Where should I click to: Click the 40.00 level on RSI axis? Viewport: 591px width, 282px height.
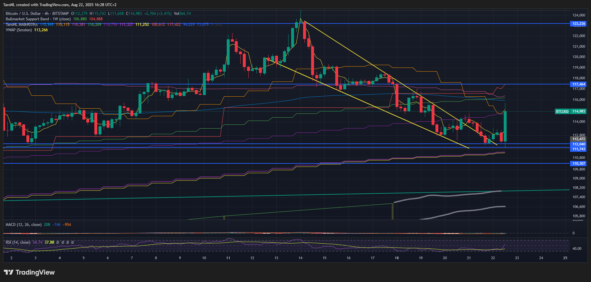coord(577,248)
